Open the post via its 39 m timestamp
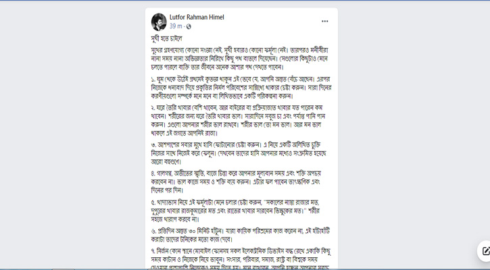Viewport: 490px width, 270px height. click(x=176, y=26)
